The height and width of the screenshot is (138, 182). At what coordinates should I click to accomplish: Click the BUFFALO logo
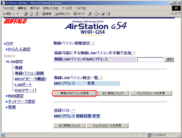pos(15,21)
